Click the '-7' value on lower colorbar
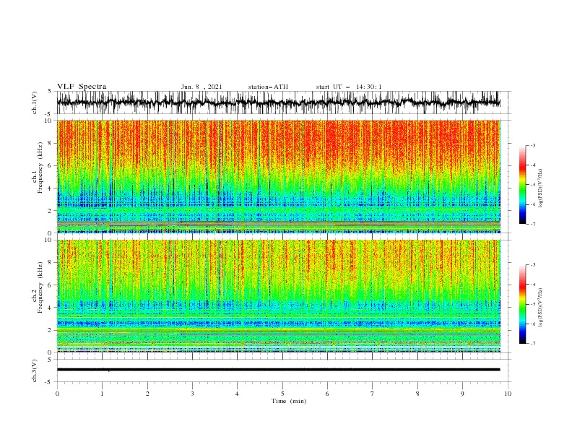The width and height of the screenshot is (572, 442). pos(532,343)
